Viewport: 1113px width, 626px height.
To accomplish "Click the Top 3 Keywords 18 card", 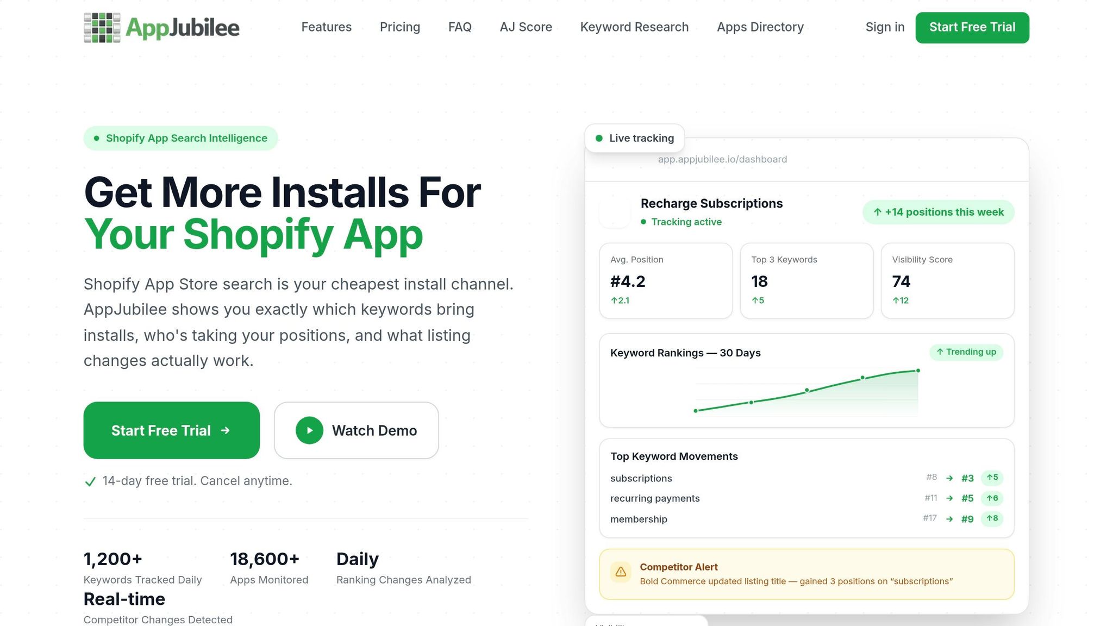I will coord(806,280).
